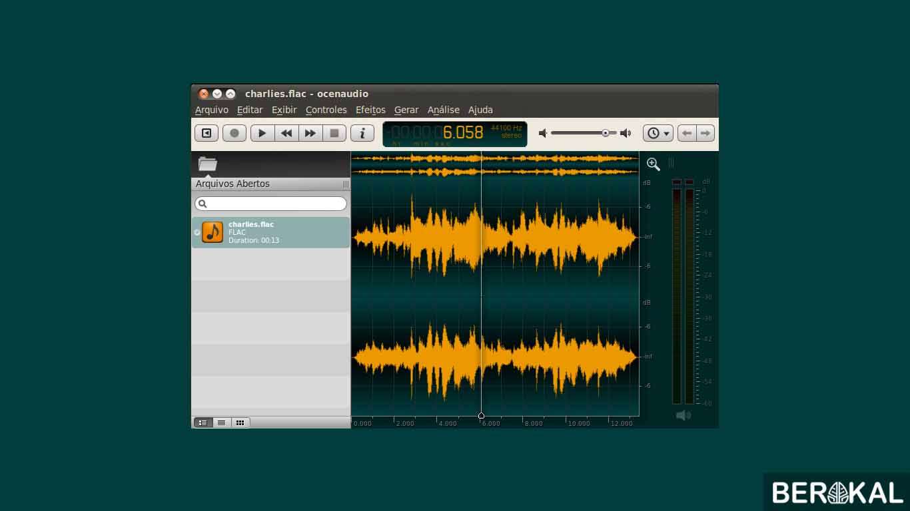This screenshot has height=511, width=910.
Task: Close the ocenaudio window
Action: (x=204, y=94)
